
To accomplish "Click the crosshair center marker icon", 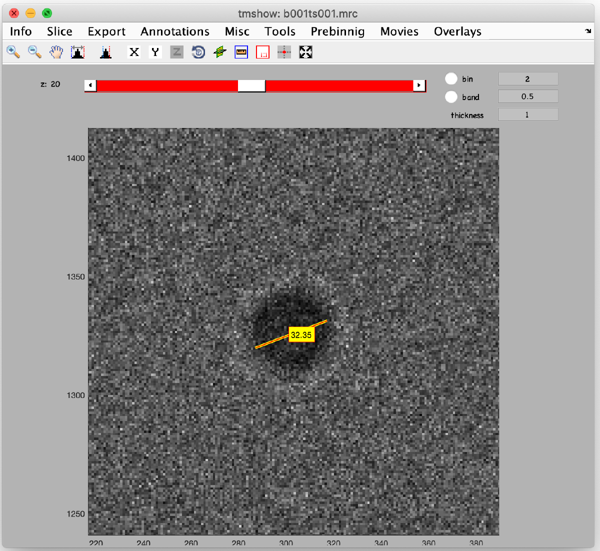I will (x=284, y=52).
